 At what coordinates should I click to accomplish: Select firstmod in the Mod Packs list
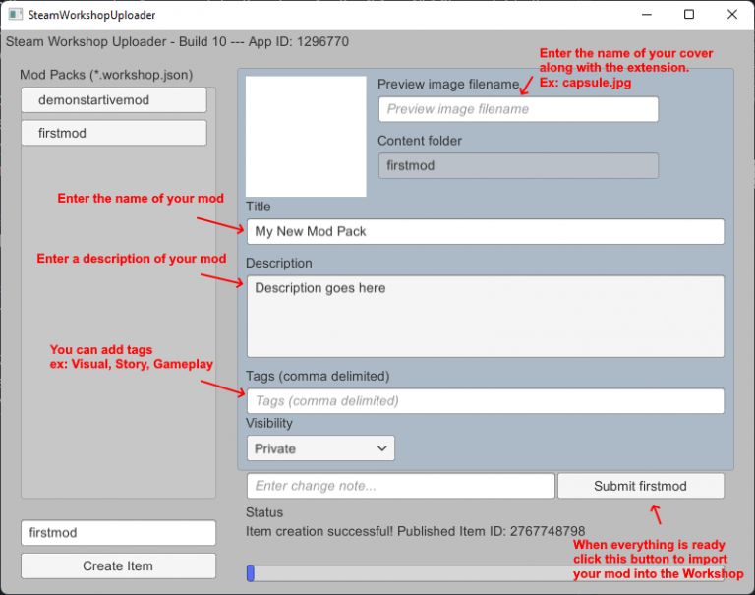(113, 133)
